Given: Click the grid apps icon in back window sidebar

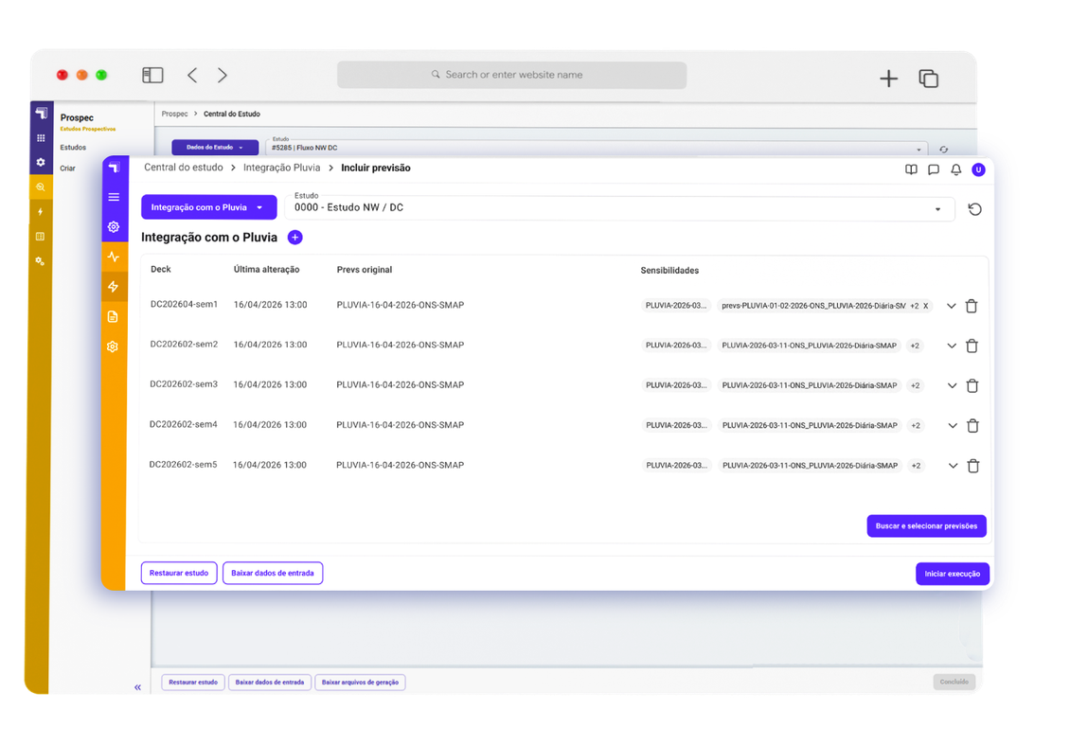Looking at the screenshot, I should pyautogui.click(x=41, y=138).
